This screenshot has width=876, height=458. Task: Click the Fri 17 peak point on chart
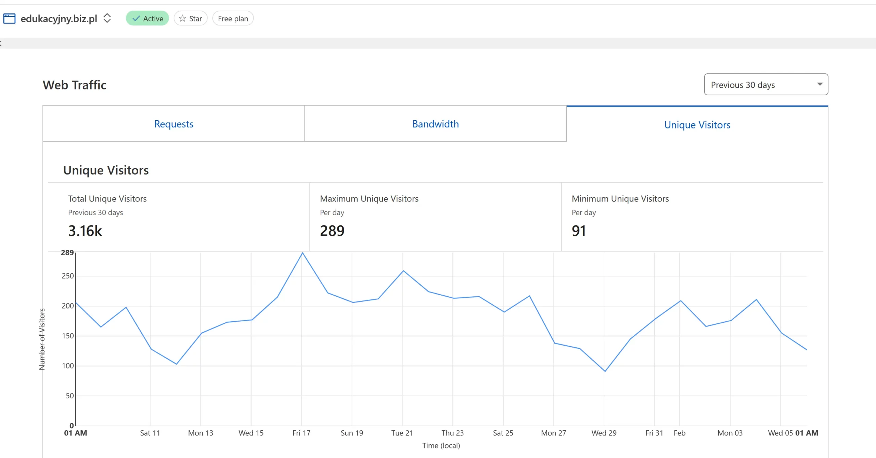pos(302,253)
